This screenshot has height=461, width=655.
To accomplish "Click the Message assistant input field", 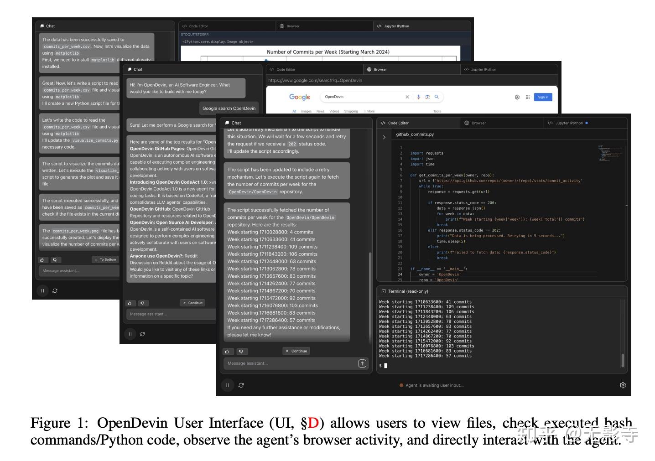I will coord(274,363).
